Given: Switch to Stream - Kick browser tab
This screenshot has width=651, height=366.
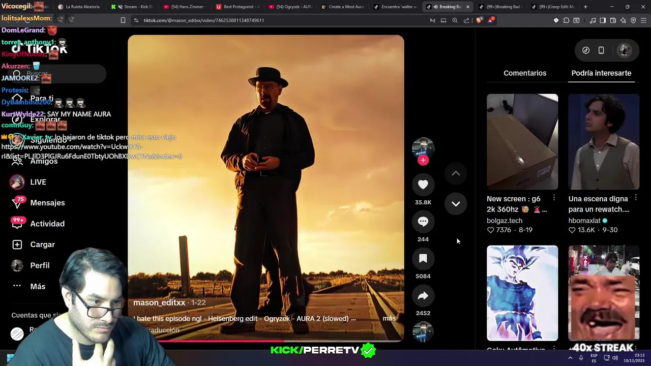Looking at the screenshot, I should coord(133,7).
